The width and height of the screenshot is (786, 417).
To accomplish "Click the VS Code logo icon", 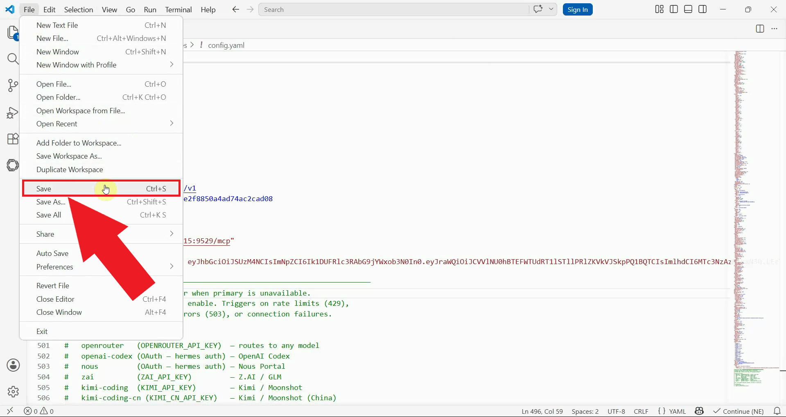I will click(10, 9).
